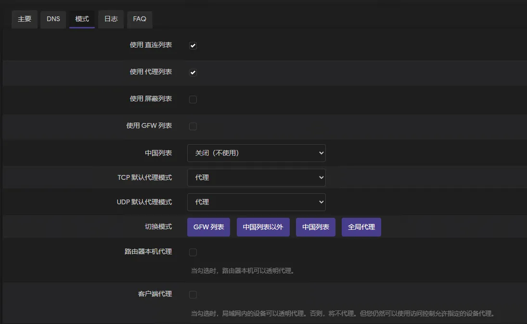Enable 路由器本机代理 checkbox

193,252
